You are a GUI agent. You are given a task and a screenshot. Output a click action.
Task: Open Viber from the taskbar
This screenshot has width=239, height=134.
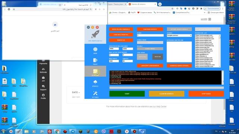[x=104, y=131]
